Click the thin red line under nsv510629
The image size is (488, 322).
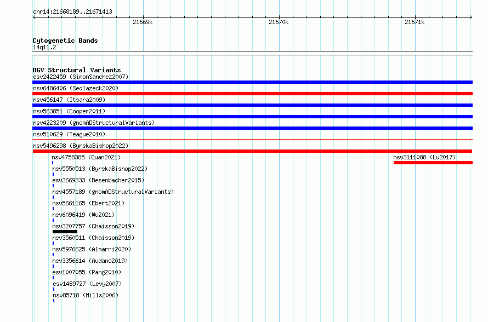(x=252, y=139)
